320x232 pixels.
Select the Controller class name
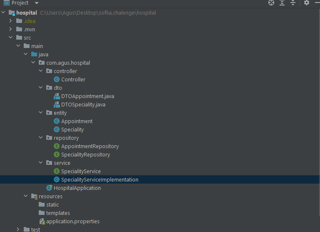73,80
